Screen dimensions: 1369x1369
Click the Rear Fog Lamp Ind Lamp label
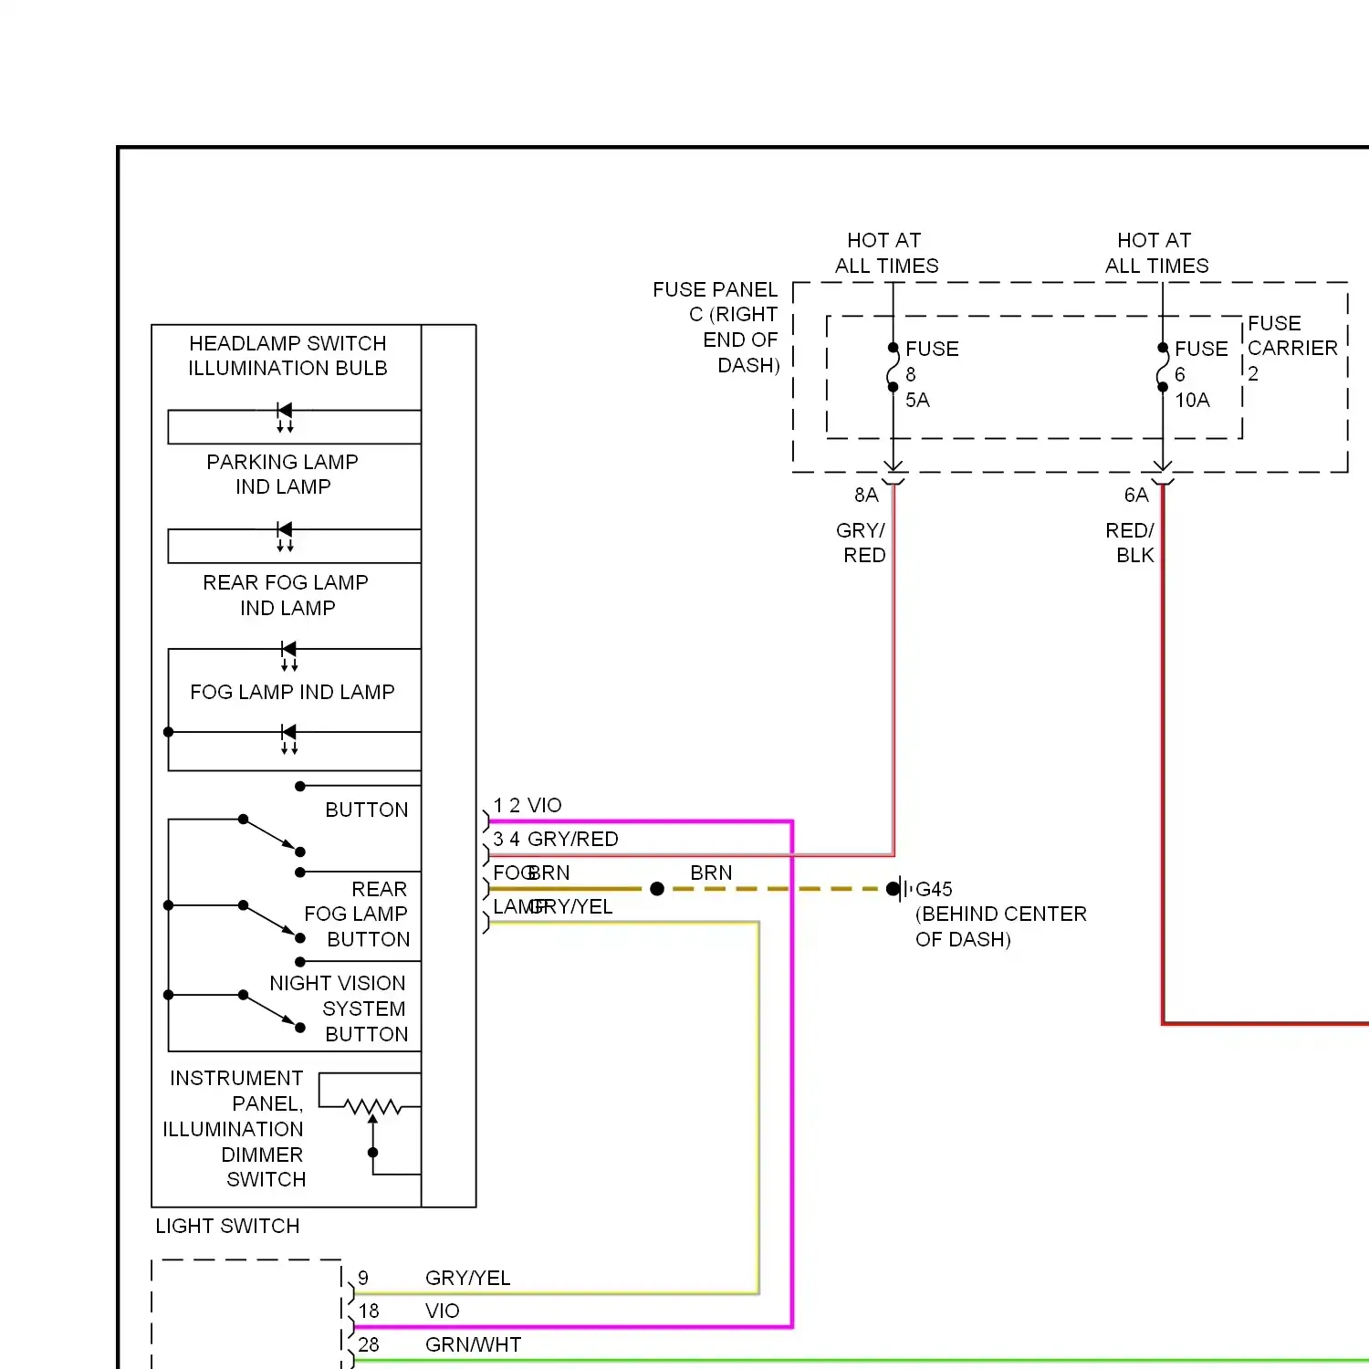[287, 595]
